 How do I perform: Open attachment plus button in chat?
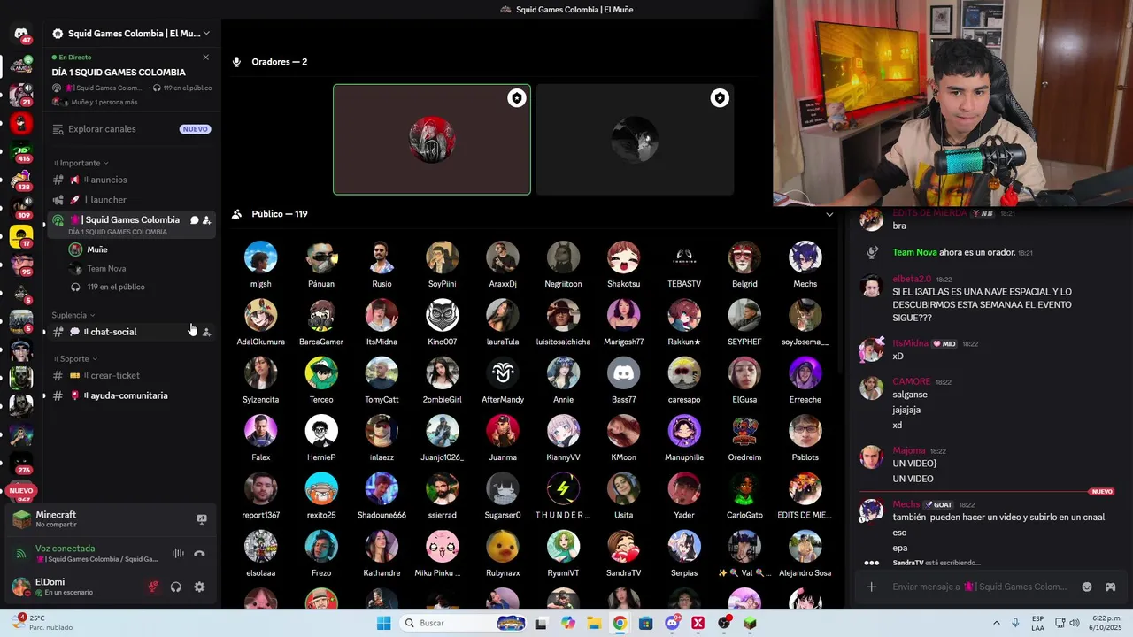(x=872, y=587)
